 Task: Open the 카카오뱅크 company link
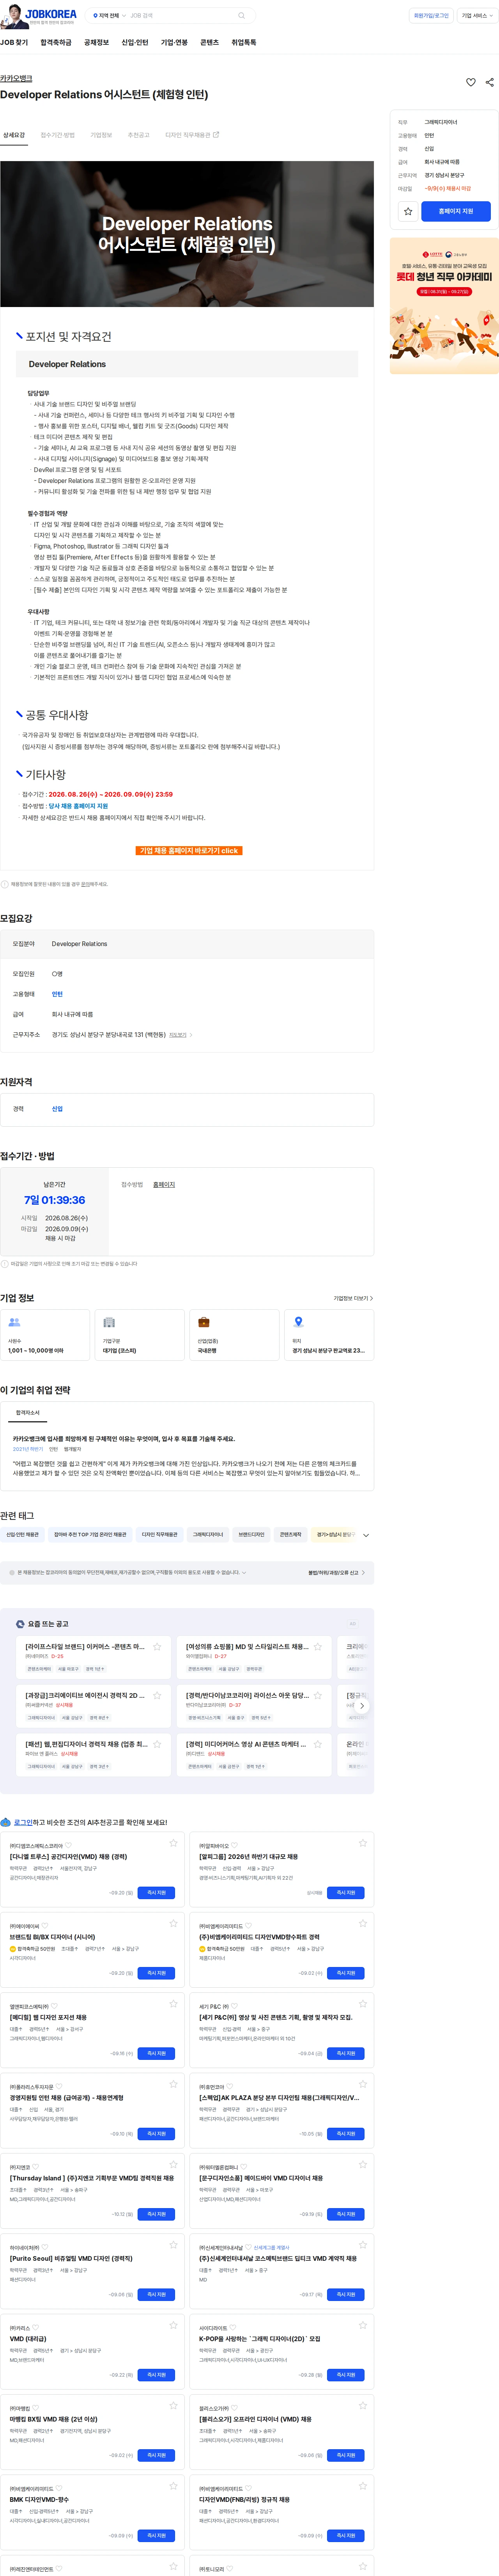point(16,78)
